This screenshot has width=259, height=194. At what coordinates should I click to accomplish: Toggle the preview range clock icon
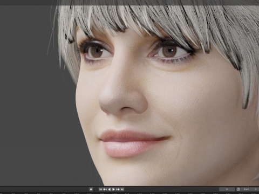coord(238,189)
